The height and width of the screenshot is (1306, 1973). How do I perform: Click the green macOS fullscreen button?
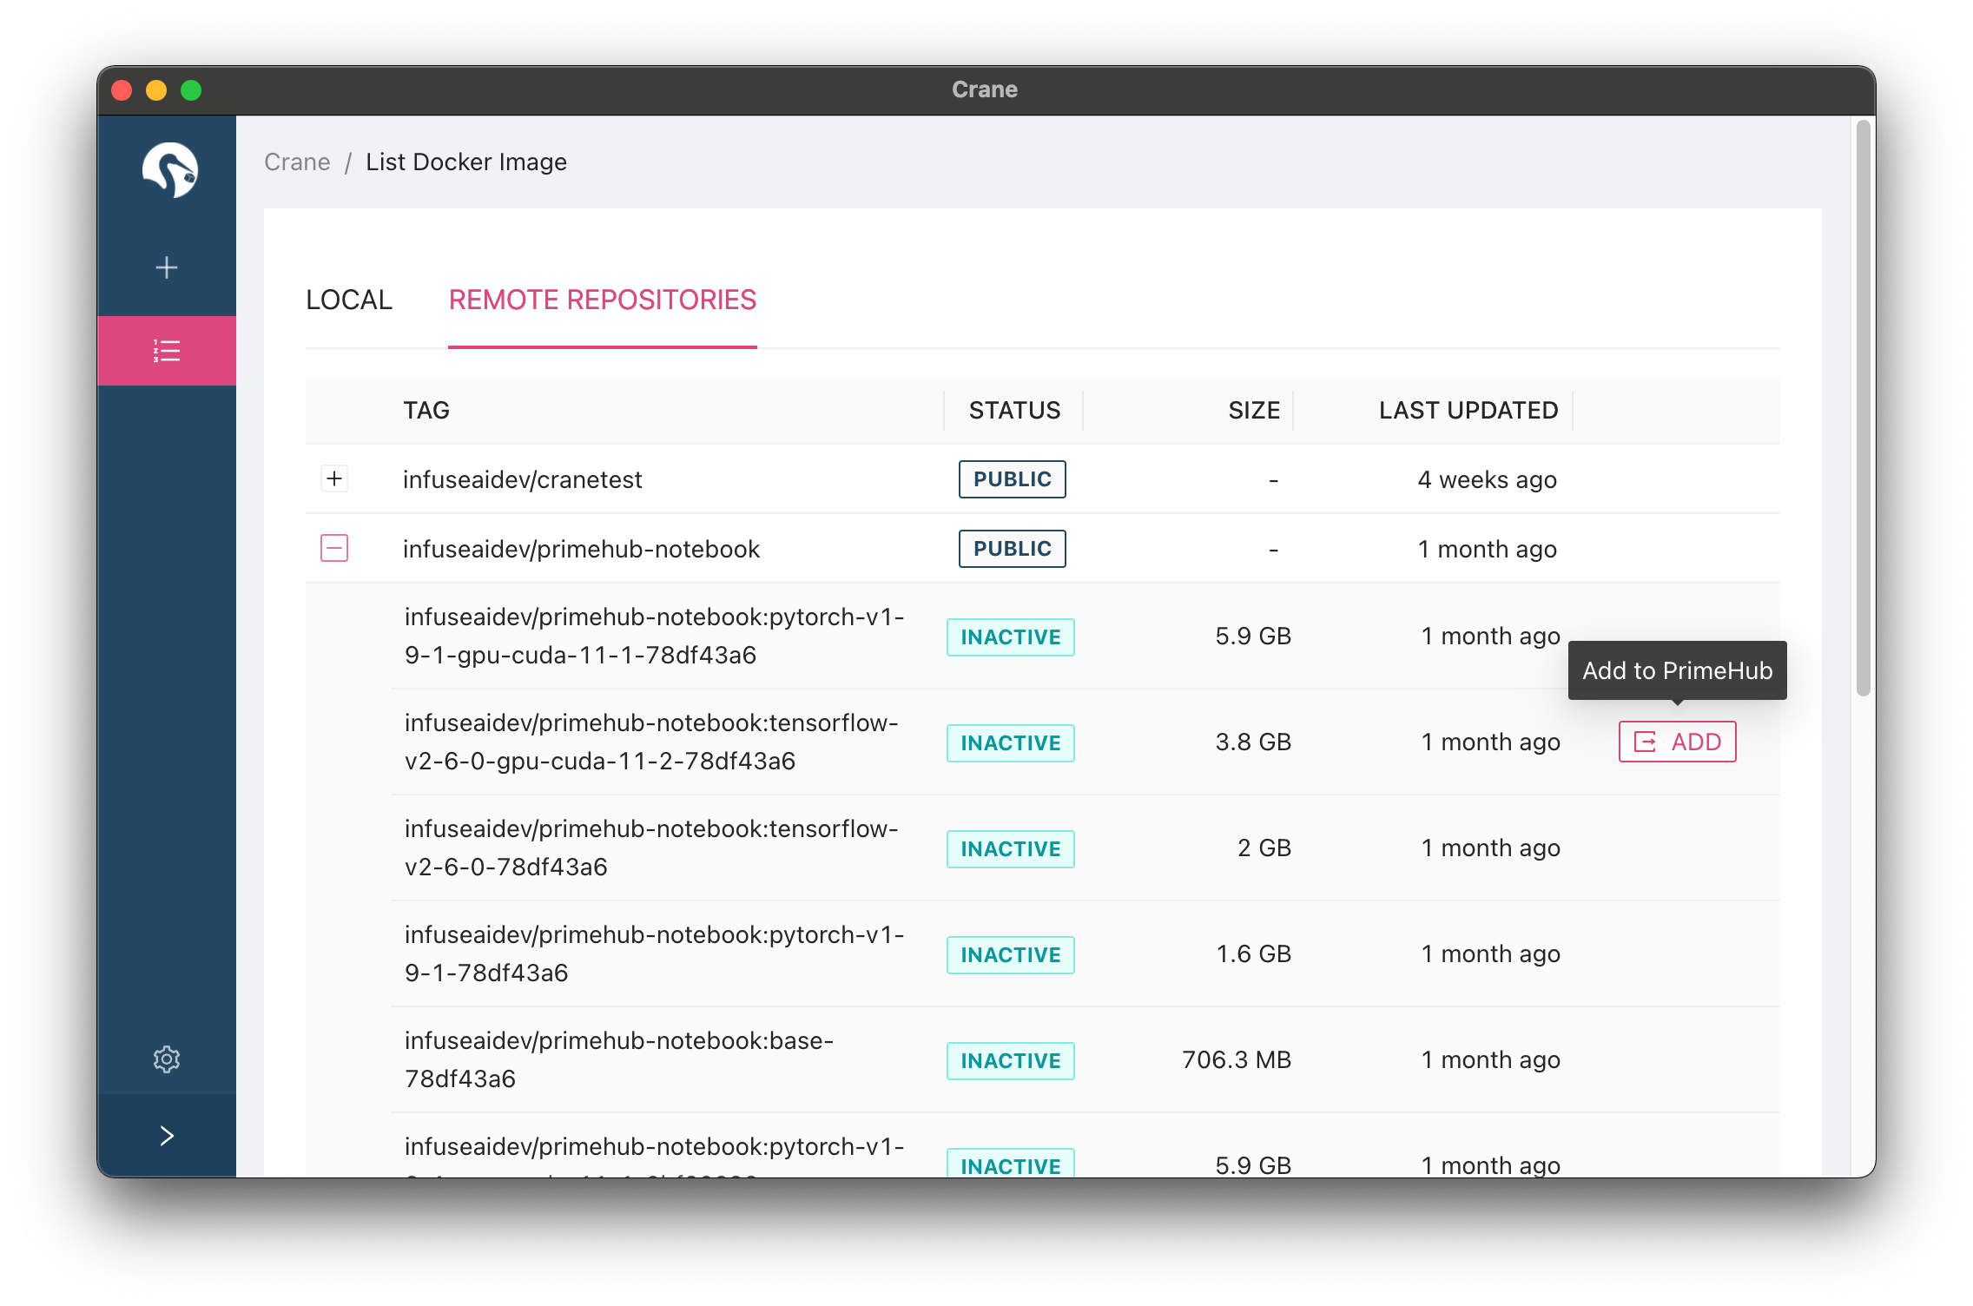click(191, 90)
